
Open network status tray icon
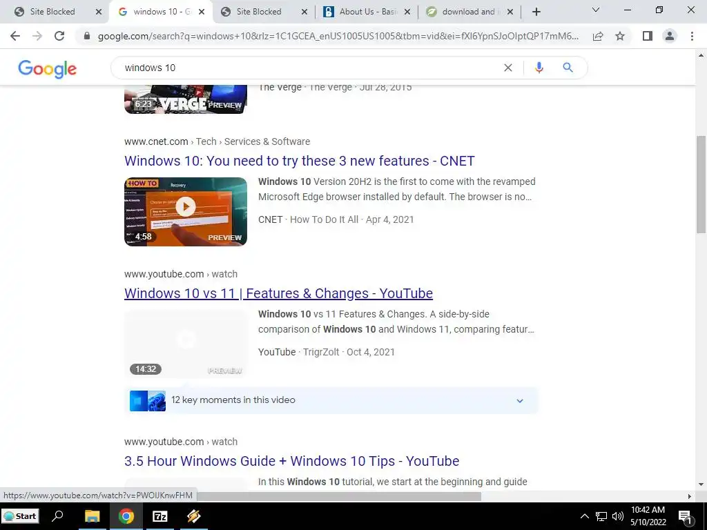601,516
